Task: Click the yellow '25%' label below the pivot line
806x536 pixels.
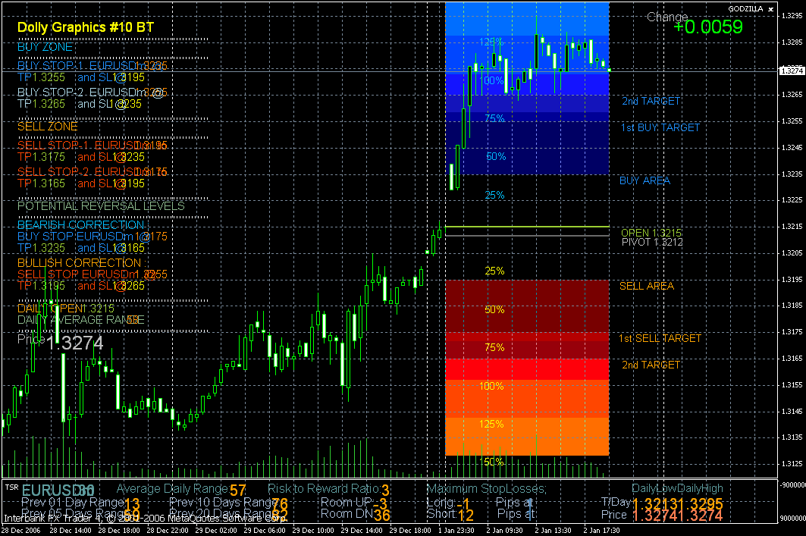Action: (x=494, y=271)
